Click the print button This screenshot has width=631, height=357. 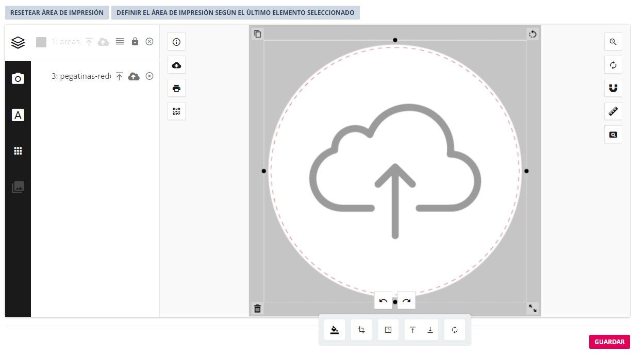point(176,88)
